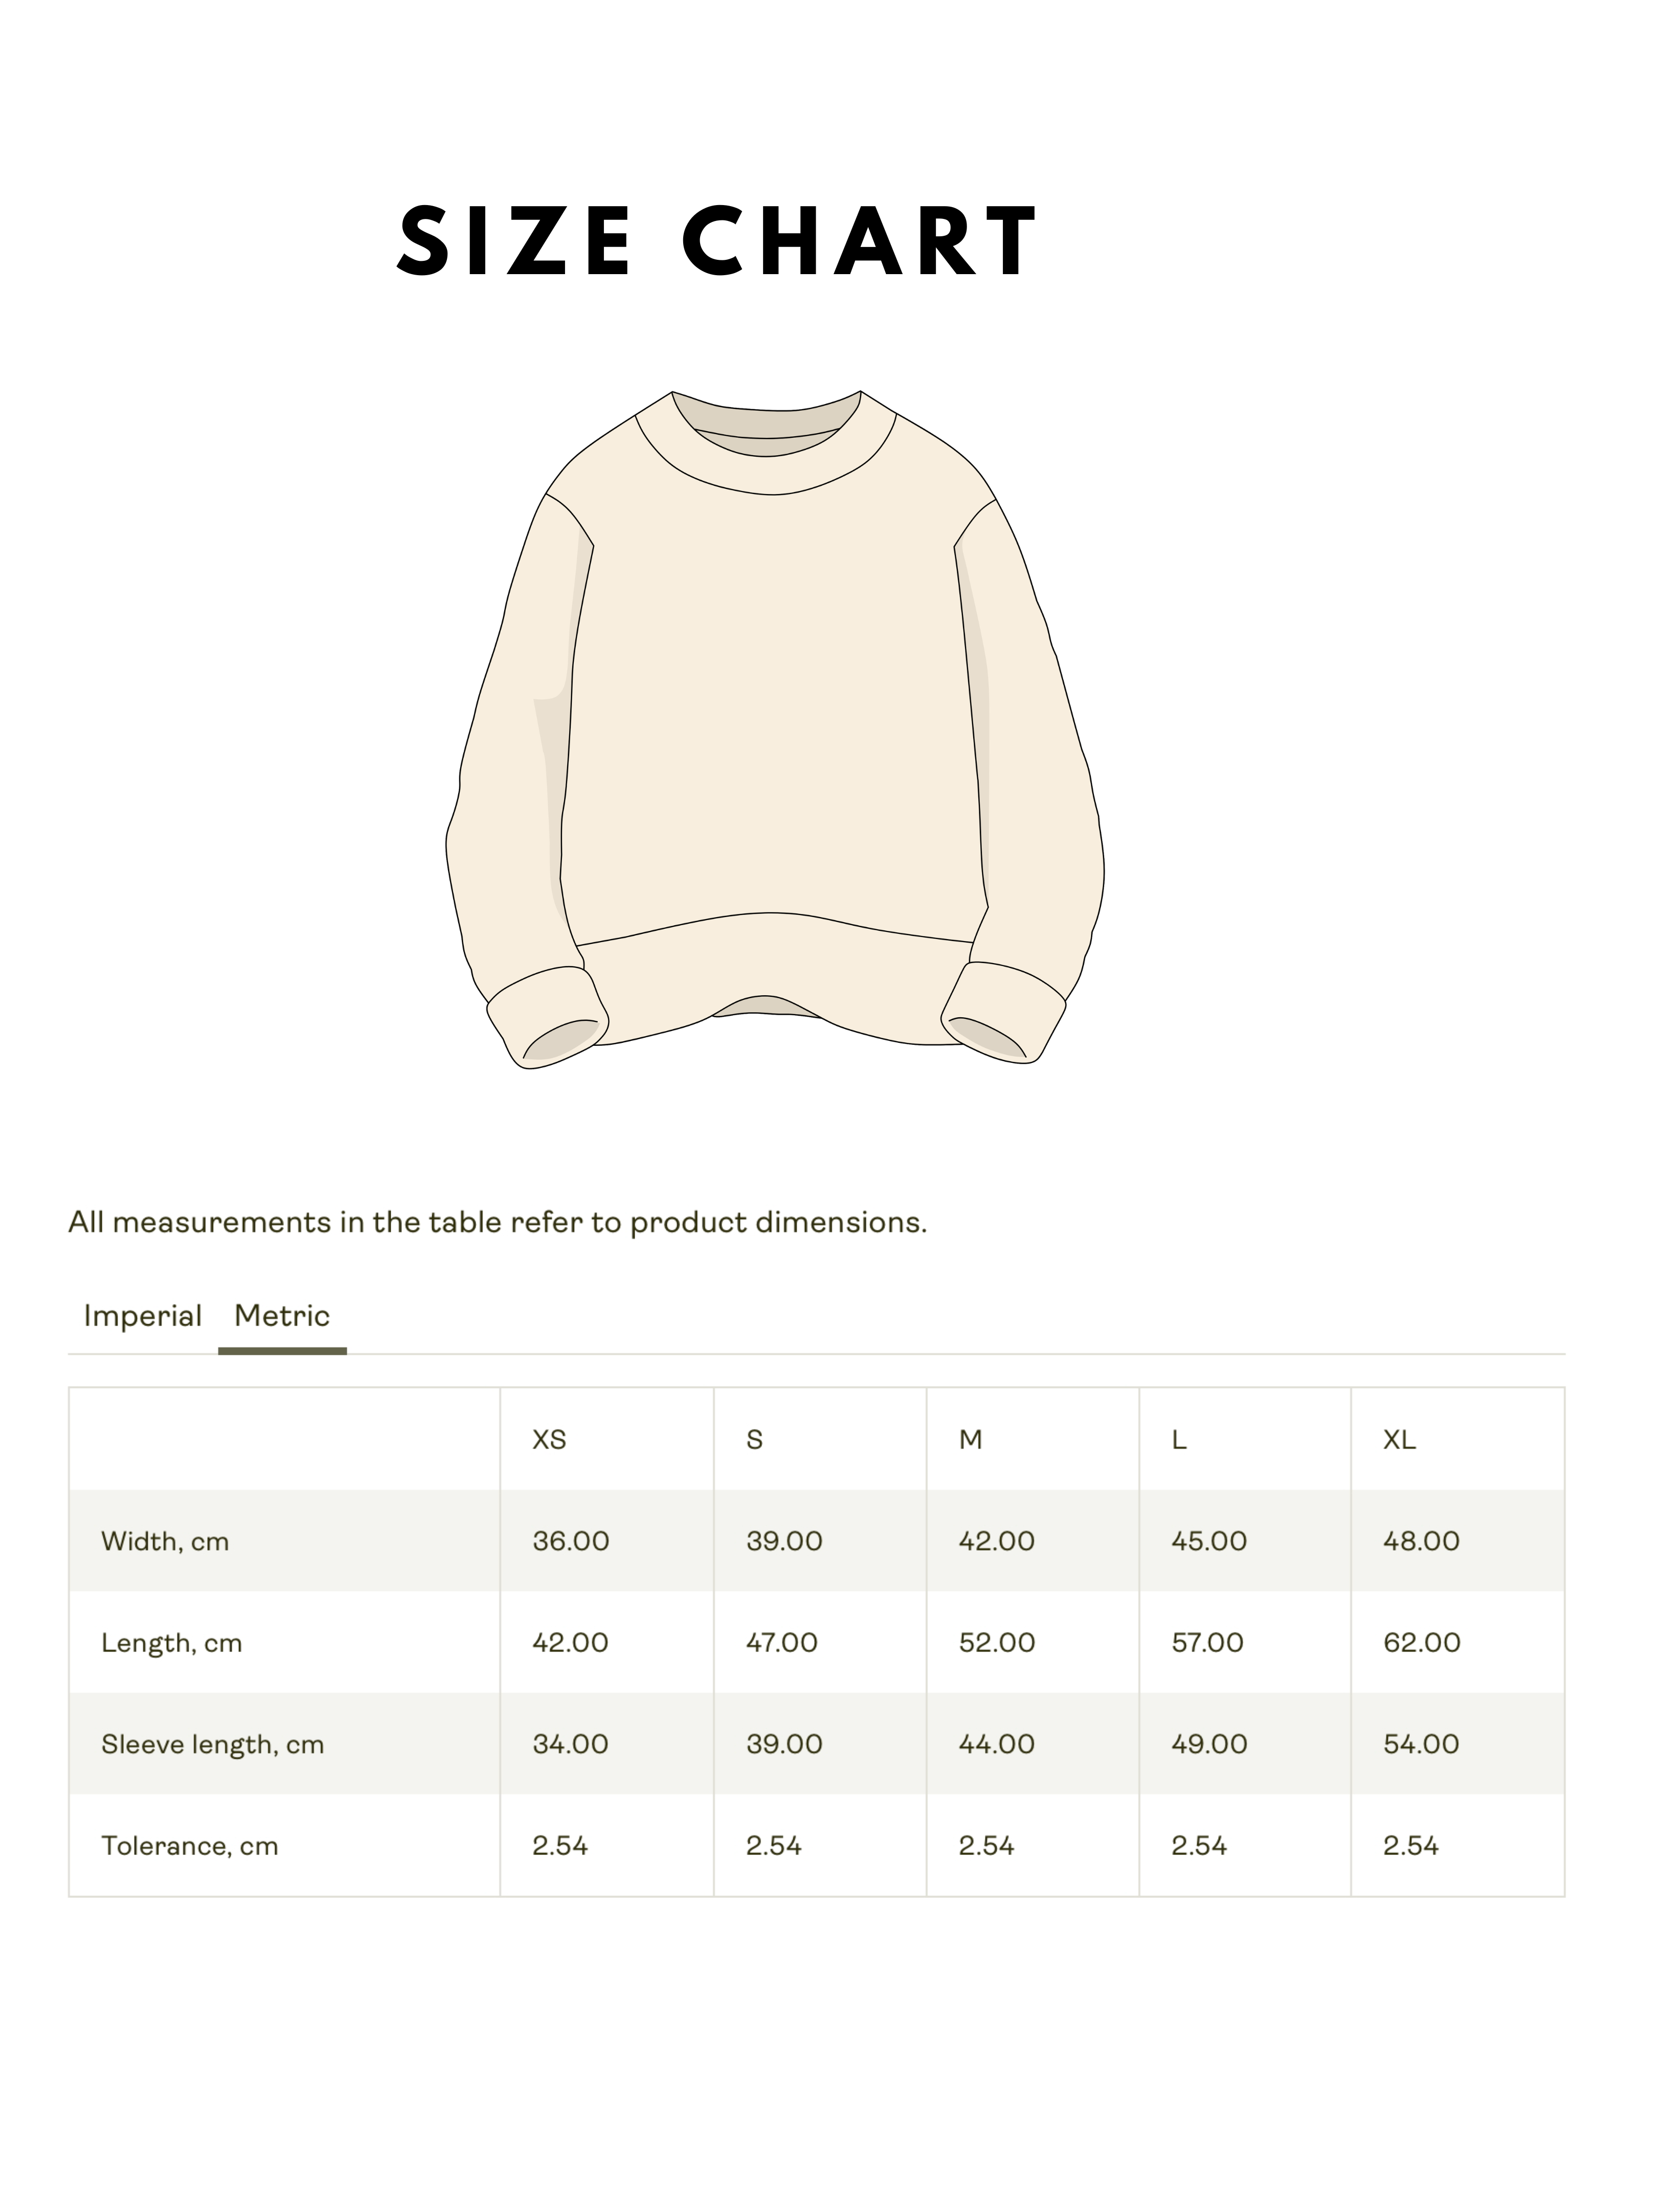Click the Length, cm row label
Screen dimensions: 1662x2212
pos(172,1643)
